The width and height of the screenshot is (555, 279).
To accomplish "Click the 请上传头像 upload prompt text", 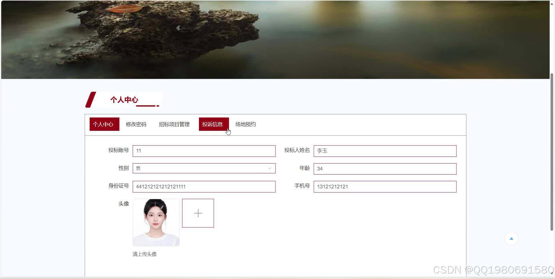I will coord(145,254).
